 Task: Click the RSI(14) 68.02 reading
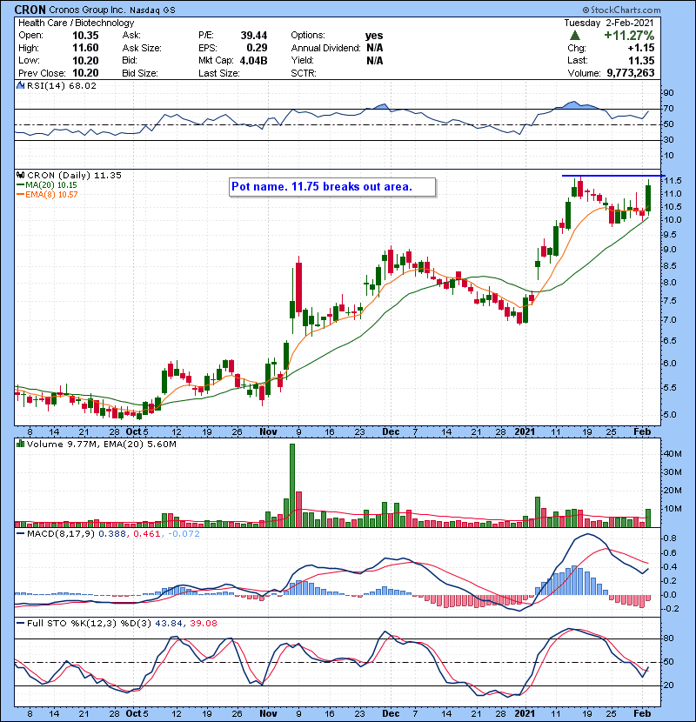(62, 85)
